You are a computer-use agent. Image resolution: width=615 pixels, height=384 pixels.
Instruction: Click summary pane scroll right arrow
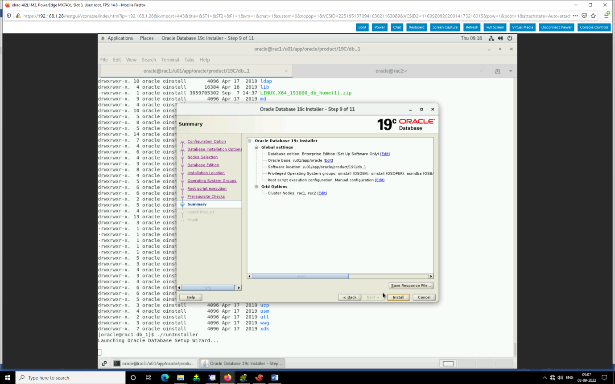[x=431, y=276]
